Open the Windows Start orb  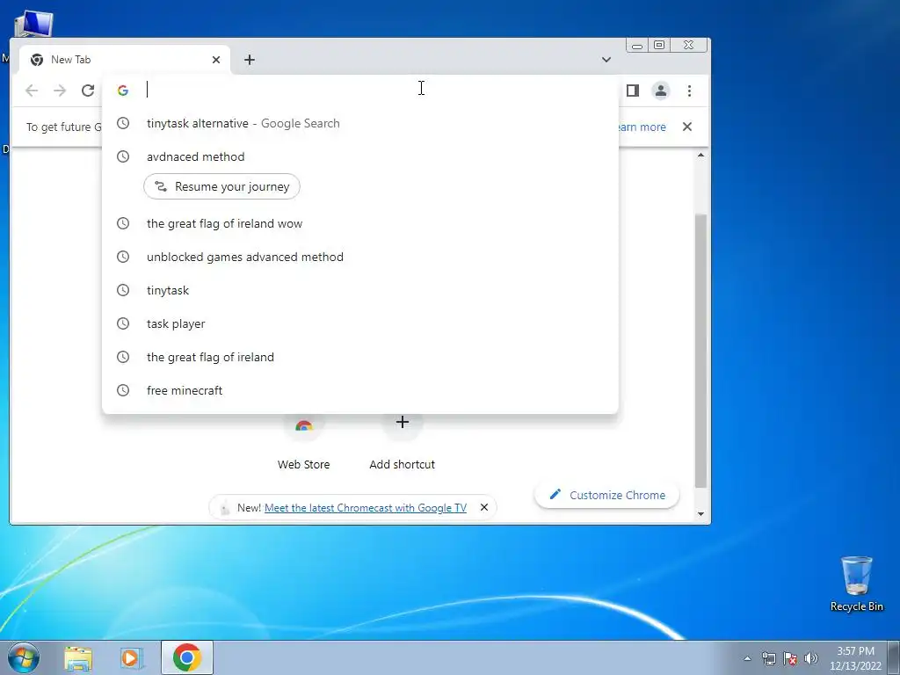(x=22, y=657)
